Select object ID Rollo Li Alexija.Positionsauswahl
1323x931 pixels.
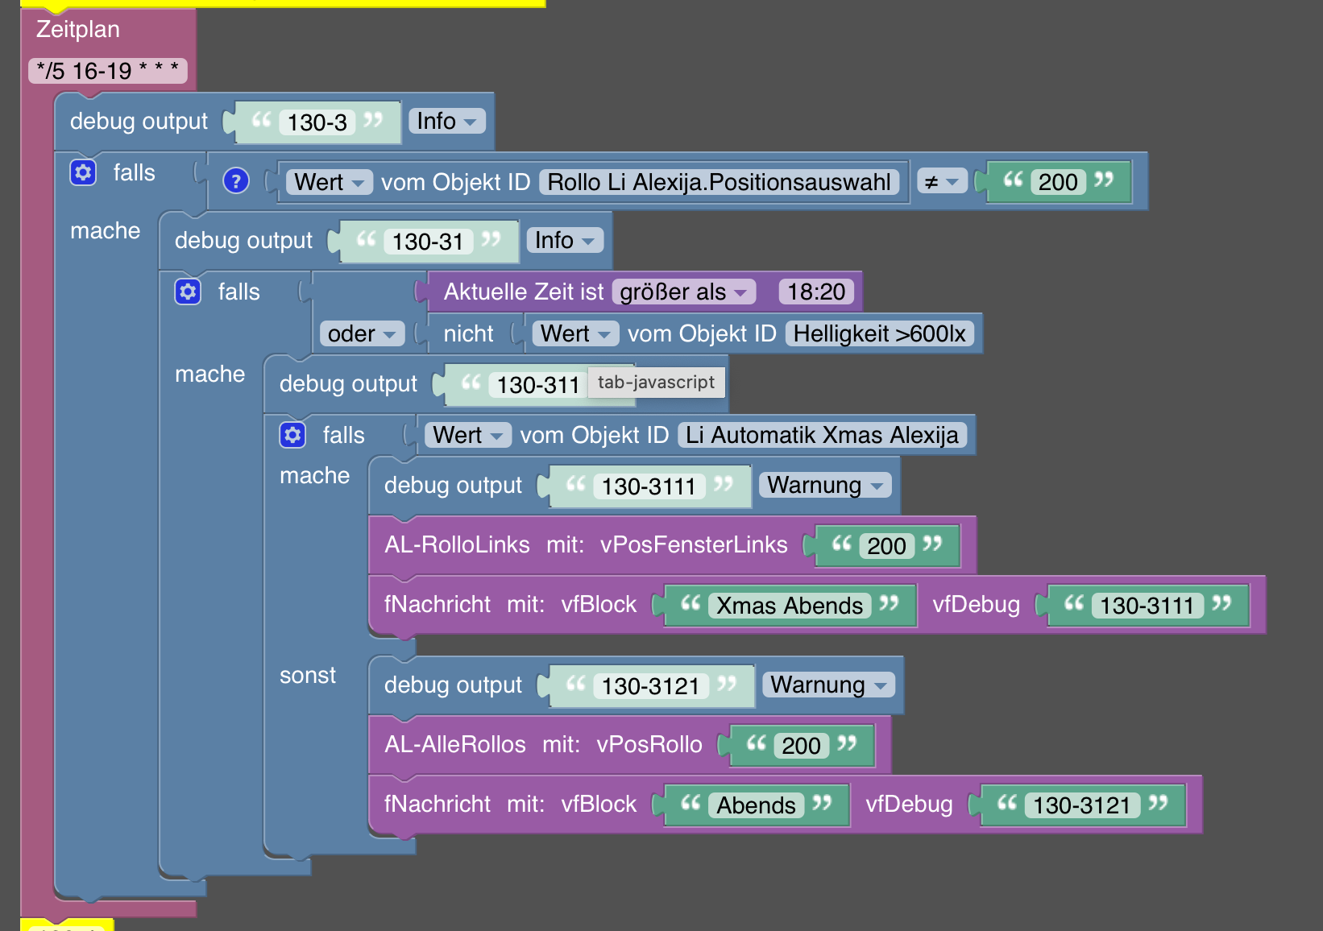click(720, 182)
